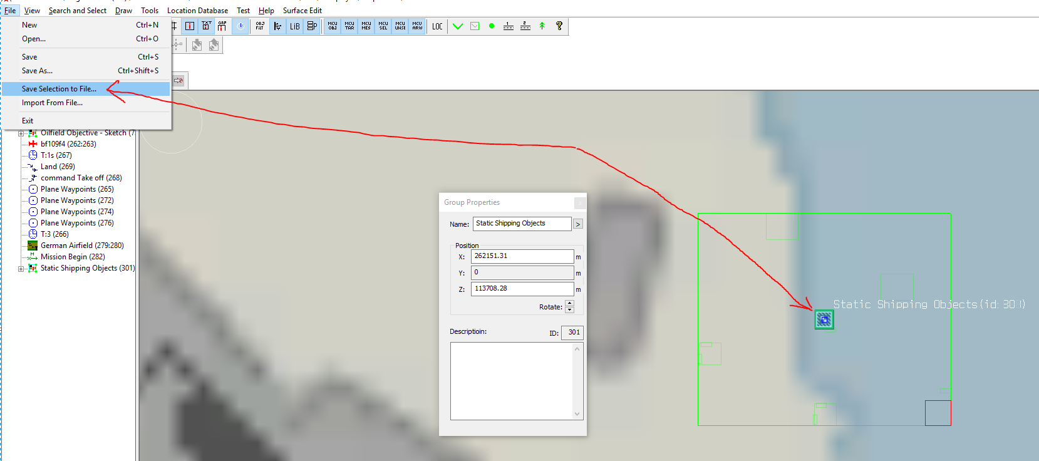
Task: Select German Airfield in the tree
Action: tap(82, 246)
